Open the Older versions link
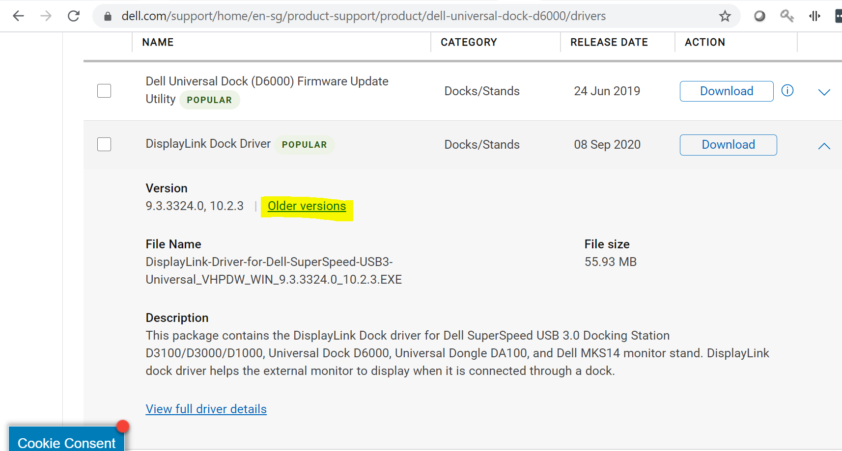Viewport: 842px width, 451px height. (x=307, y=206)
